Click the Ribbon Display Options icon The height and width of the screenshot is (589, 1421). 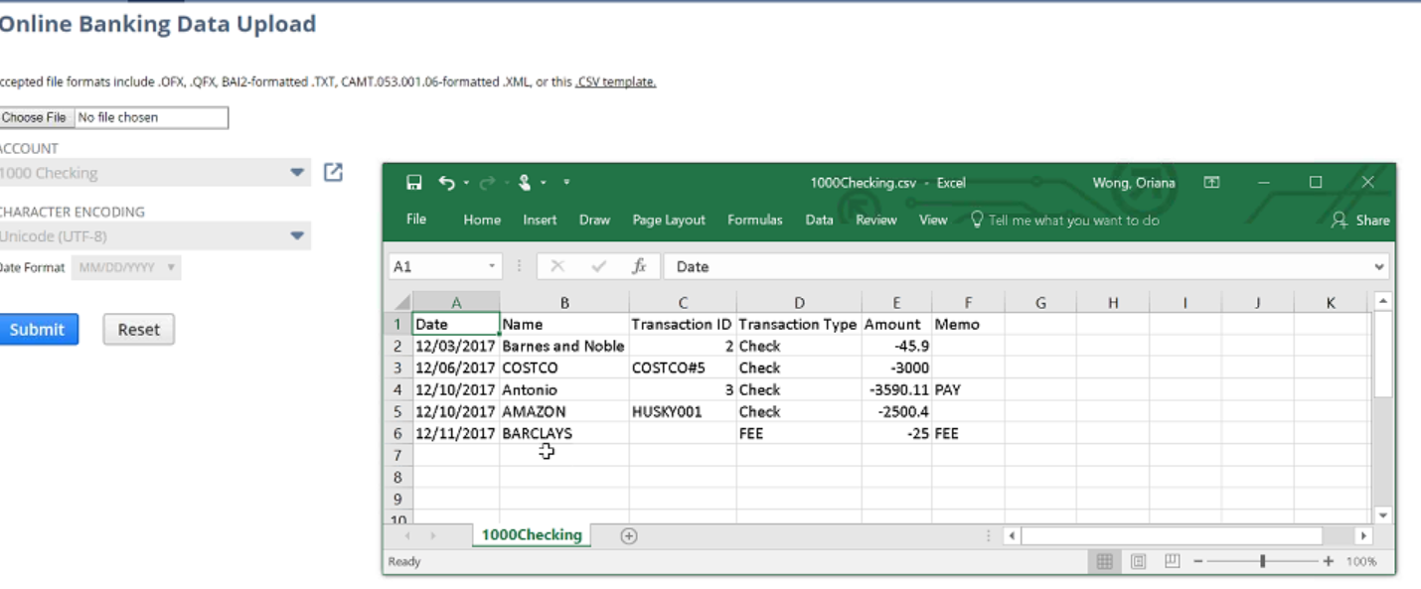click(1211, 183)
